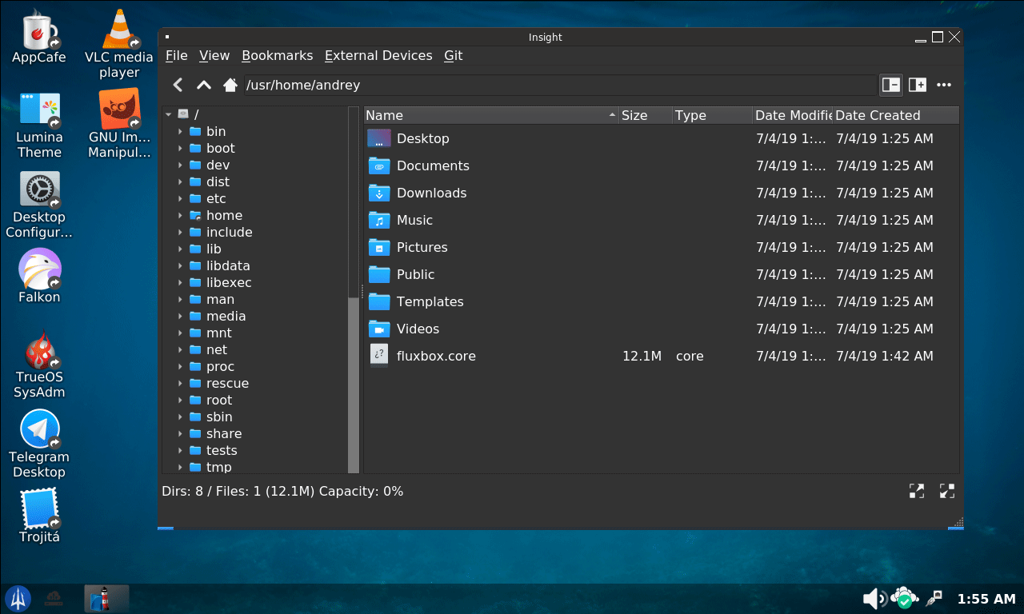Viewport: 1024px width, 614px height.
Task: Open the External Devices menu
Action: pos(378,56)
